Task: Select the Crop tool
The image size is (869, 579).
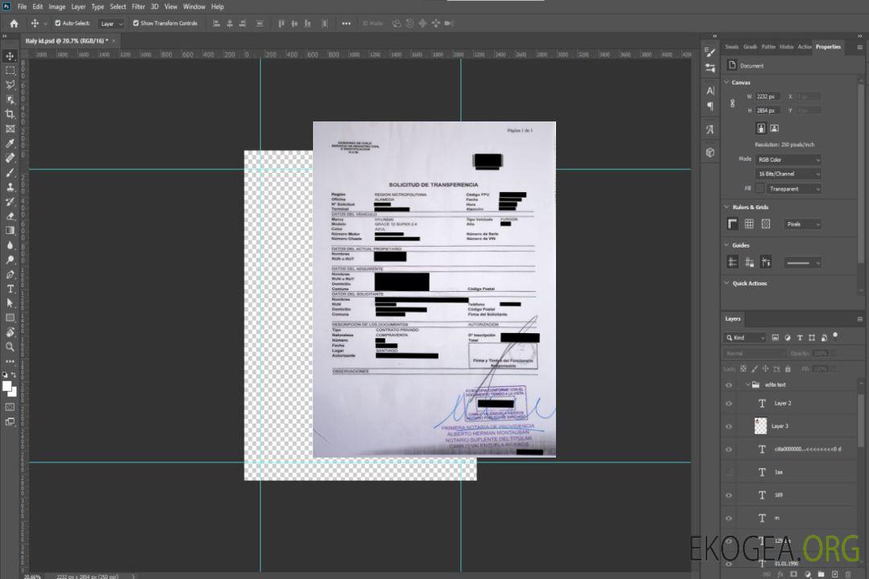Action: [10, 113]
